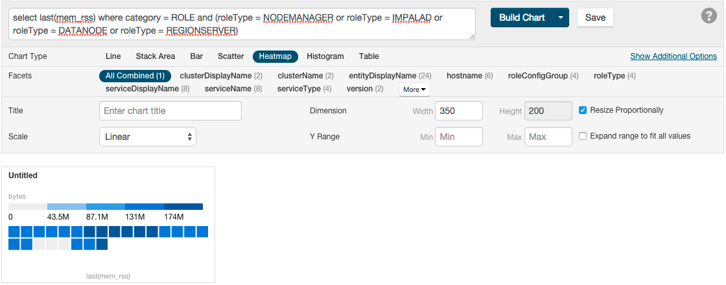Open Show Additional Options link
Screen dimensions: 726x285
(x=673, y=56)
